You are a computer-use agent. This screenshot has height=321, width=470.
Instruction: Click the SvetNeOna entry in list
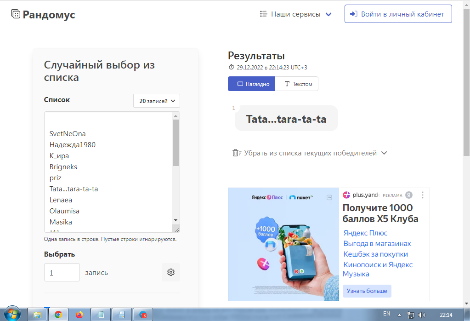(68, 133)
